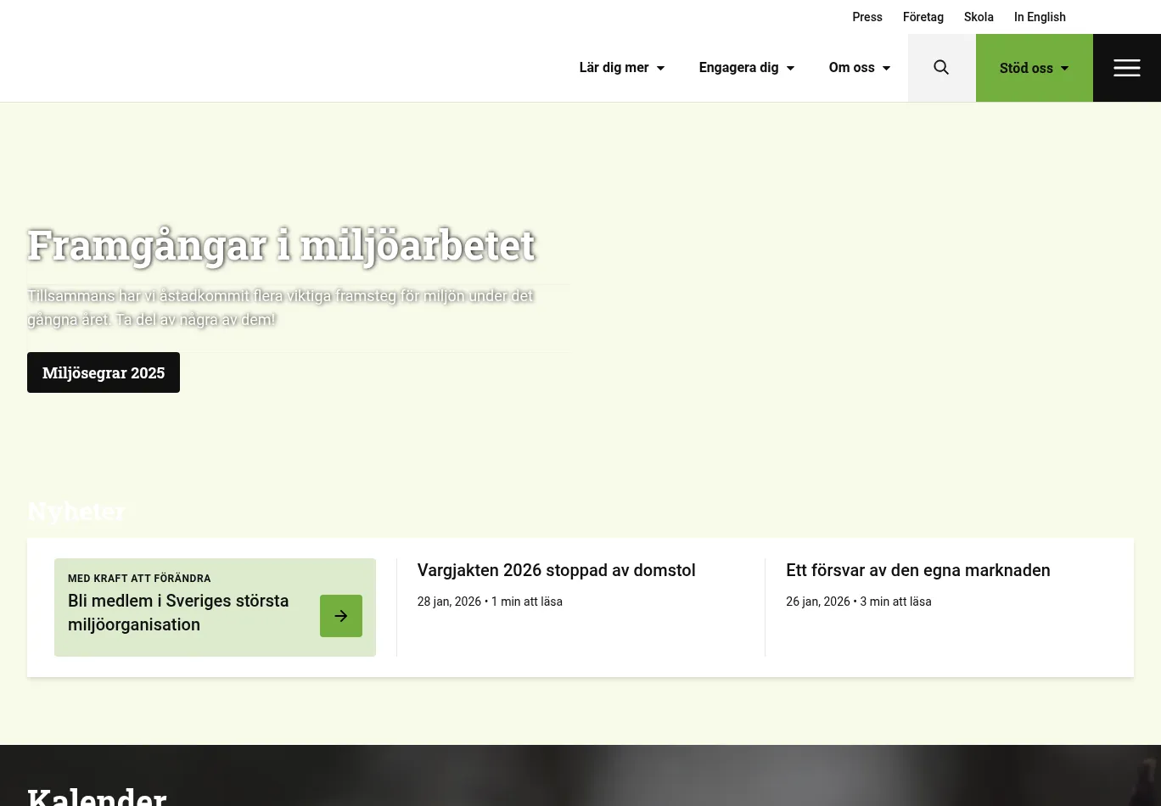The image size is (1161, 806).
Task: Expand the Engagera dig menu
Action: (746, 68)
